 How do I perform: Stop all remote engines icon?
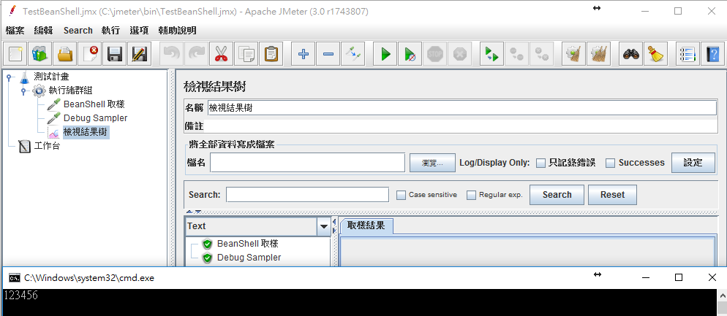point(516,54)
